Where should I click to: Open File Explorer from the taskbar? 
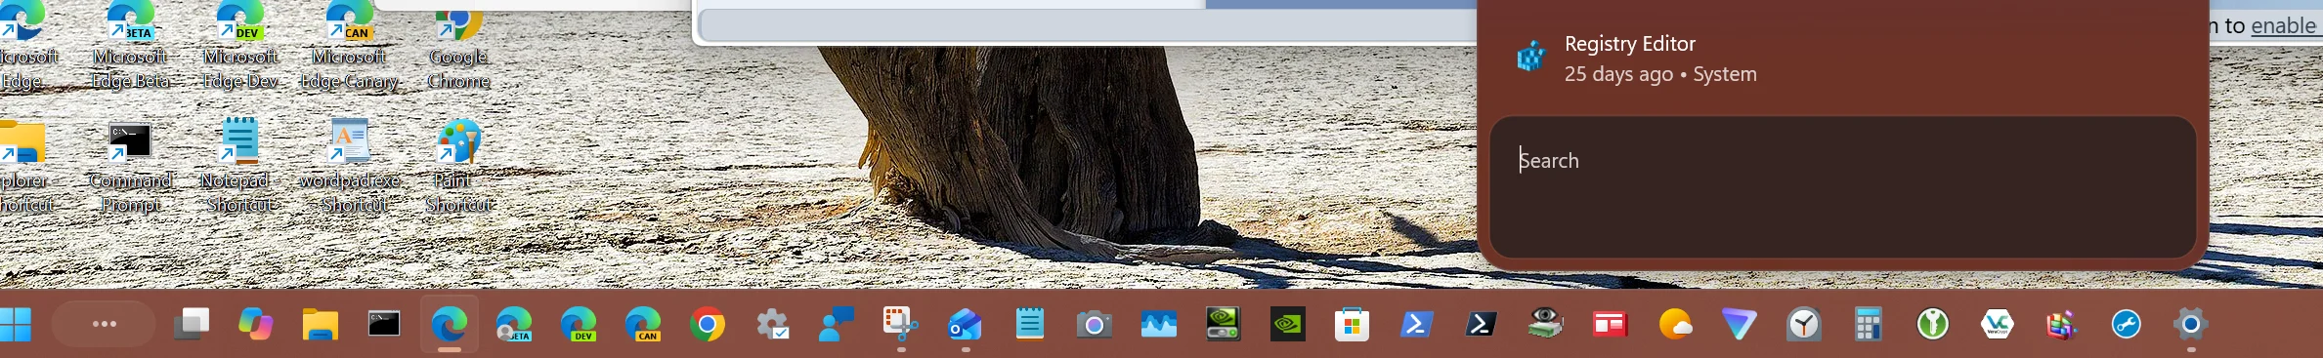[x=320, y=324]
